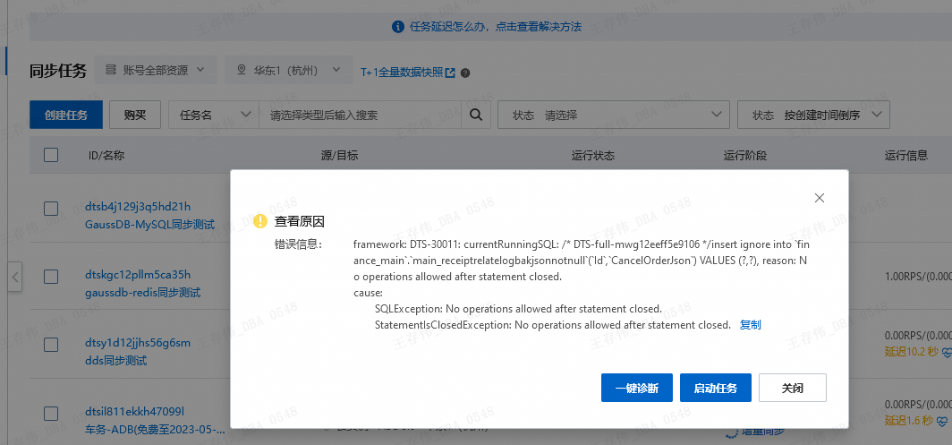The width and height of the screenshot is (952, 445).
Task: Click the info icon in top banner
Action: pyautogui.click(x=398, y=27)
